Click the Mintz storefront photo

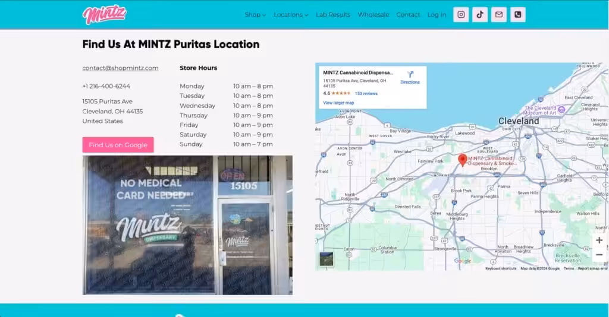[x=187, y=225]
